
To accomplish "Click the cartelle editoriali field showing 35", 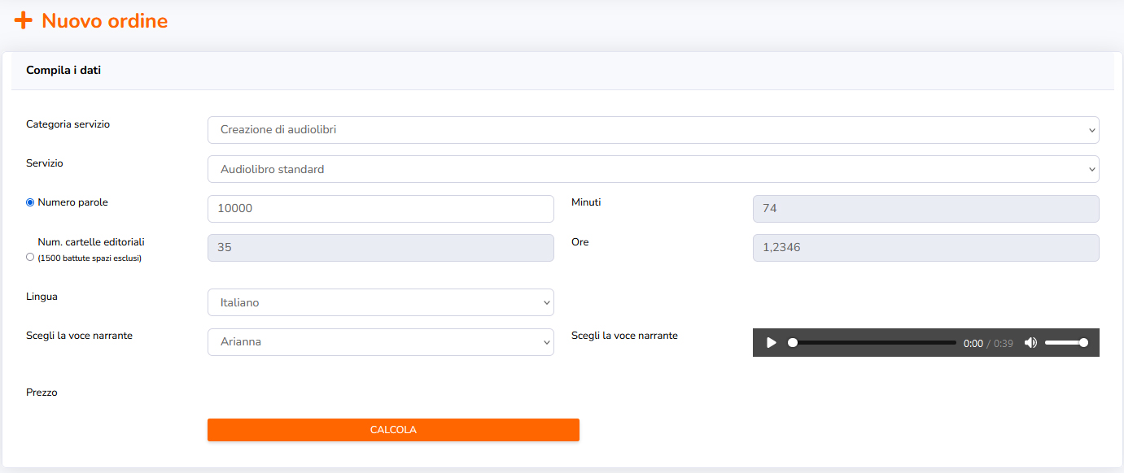I will click(381, 248).
